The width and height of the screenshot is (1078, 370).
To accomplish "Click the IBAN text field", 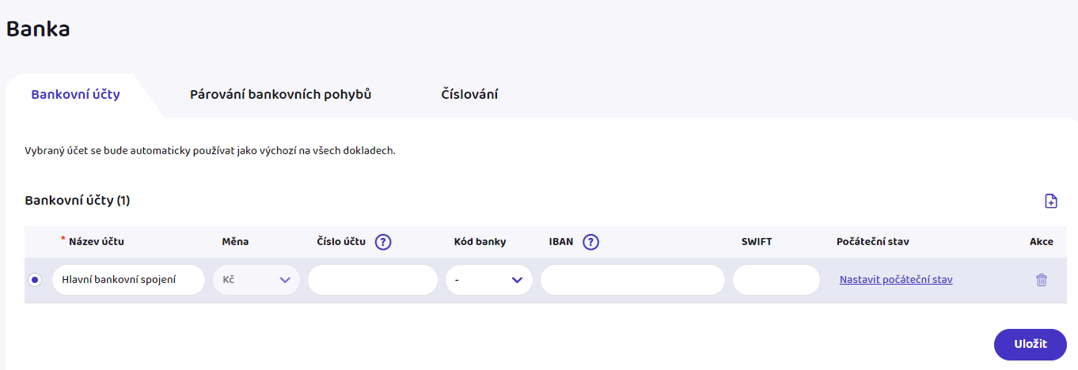I will coord(632,280).
